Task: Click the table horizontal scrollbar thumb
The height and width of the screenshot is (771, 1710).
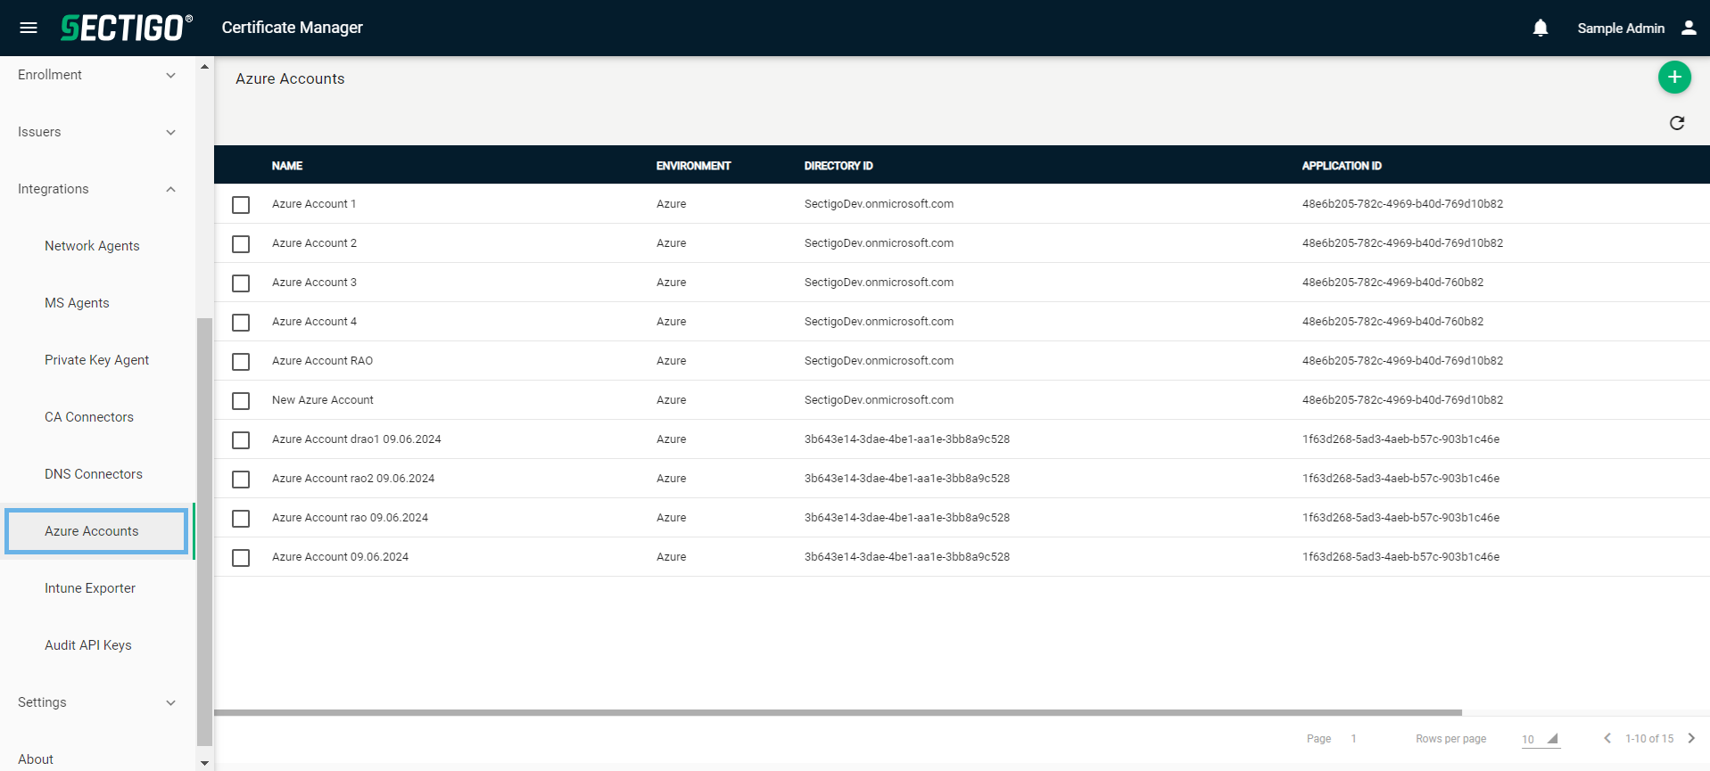Action: coord(838,713)
